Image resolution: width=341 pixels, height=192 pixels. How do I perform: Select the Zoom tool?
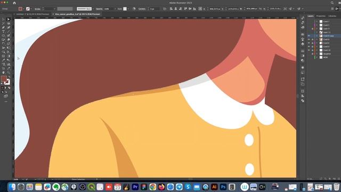[x=9, y=73]
